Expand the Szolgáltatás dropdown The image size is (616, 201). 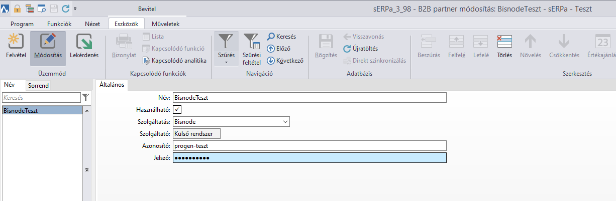tap(285, 121)
